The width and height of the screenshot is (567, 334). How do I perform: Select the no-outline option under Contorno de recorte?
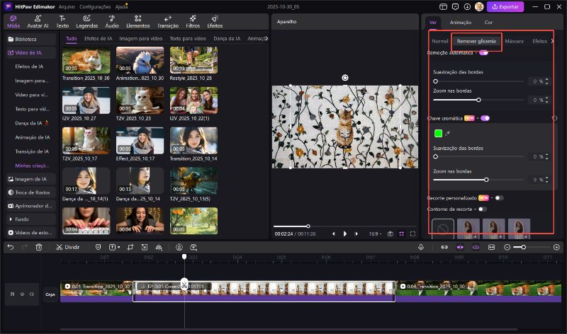tap(443, 228)
